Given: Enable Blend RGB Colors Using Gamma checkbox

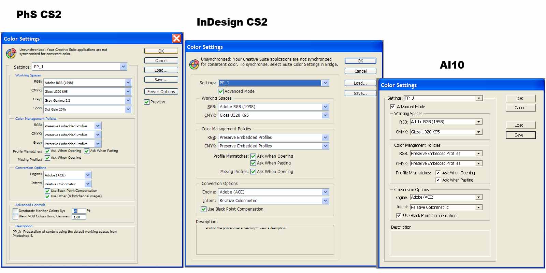Looking at the screenshot, I should [15, 216].
